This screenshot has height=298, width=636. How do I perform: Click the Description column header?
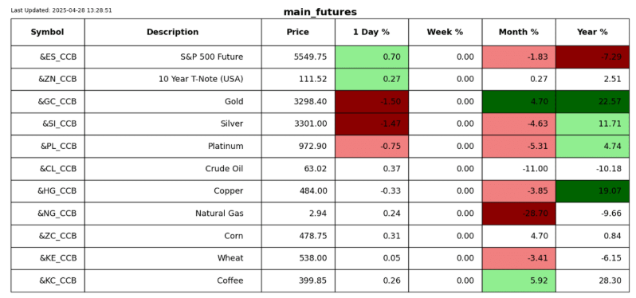173,32
